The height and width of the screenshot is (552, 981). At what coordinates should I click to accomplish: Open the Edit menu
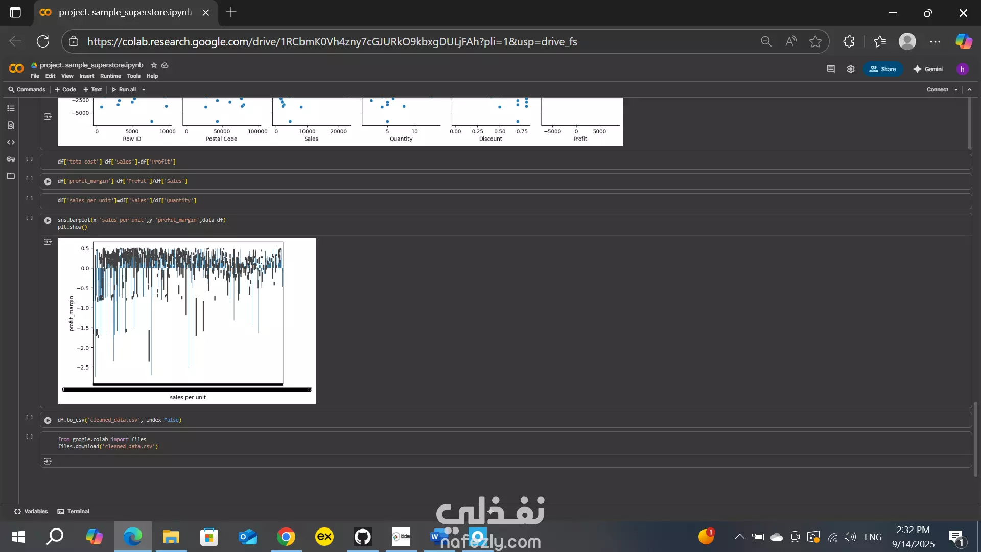tap(50, 76)
